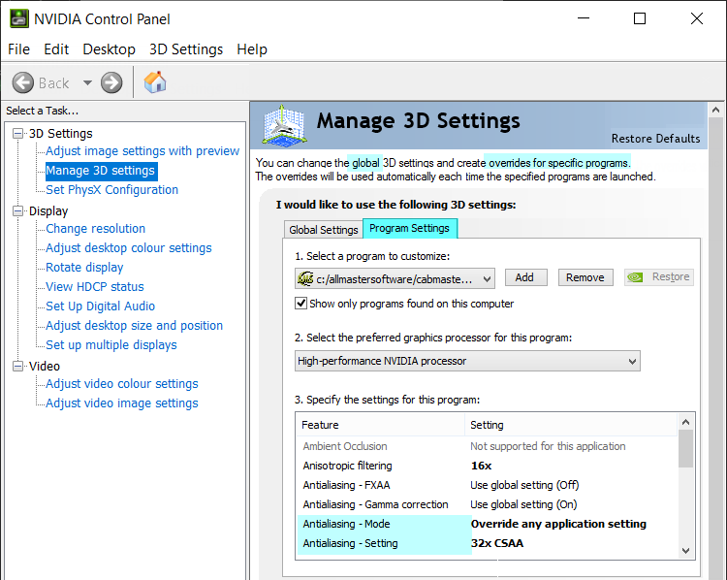The height and width of the screenshot is (580, 727).
Task: Click the Back arrow button
Action: (x=24, y=82)
